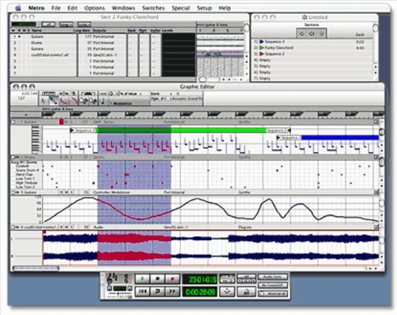
Task: Choose the first magnifier zoom tool
Action: click(83, 101)
